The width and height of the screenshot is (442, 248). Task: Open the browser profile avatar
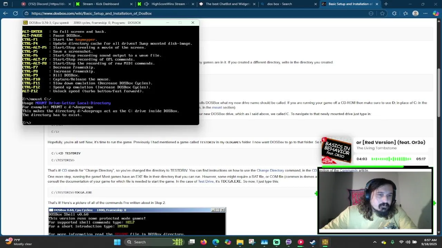pos(415,13)
